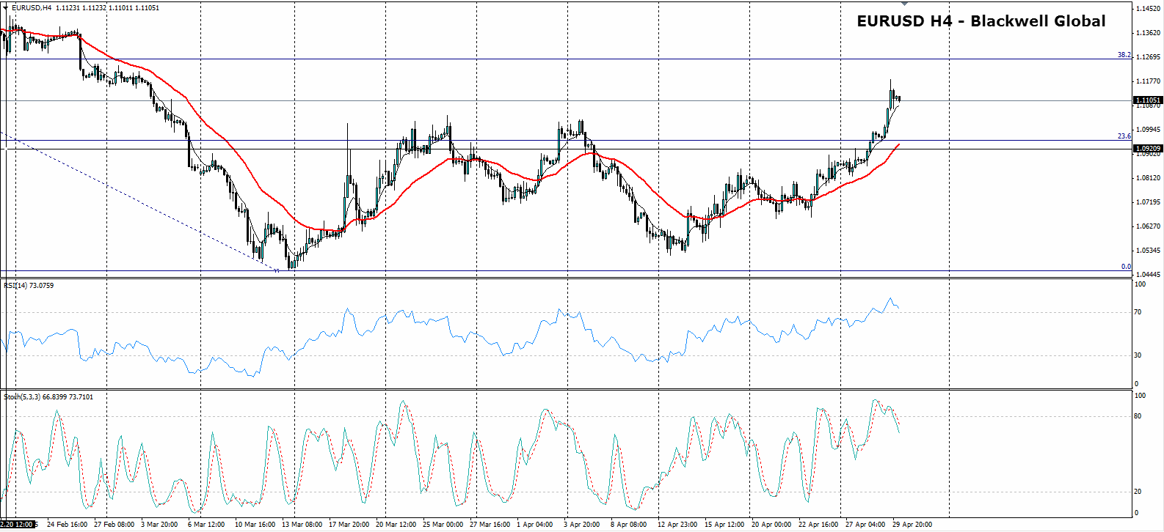Viewport: 1164px width, 532px height.
Task: Click price axis value 1.07195
Action: click(1148, 202)
